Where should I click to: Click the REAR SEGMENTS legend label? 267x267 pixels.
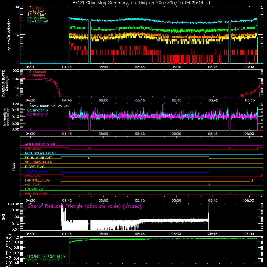point(44,260)
